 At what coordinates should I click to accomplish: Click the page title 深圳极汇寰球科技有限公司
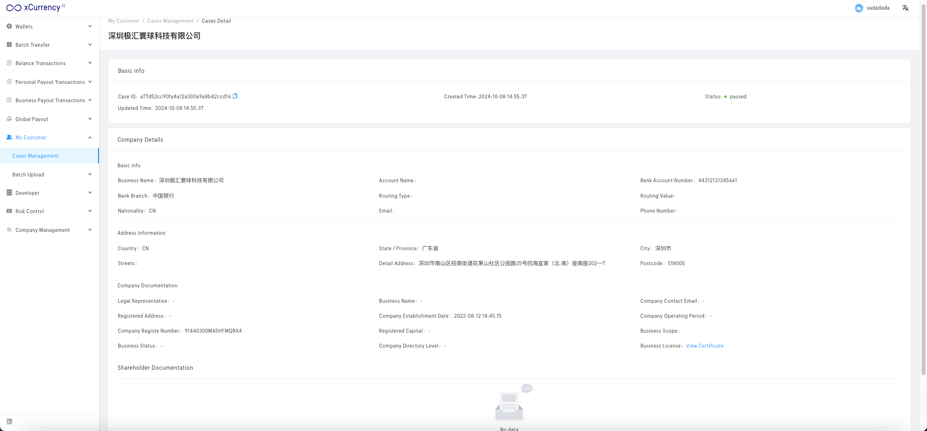tap(154, 36)
